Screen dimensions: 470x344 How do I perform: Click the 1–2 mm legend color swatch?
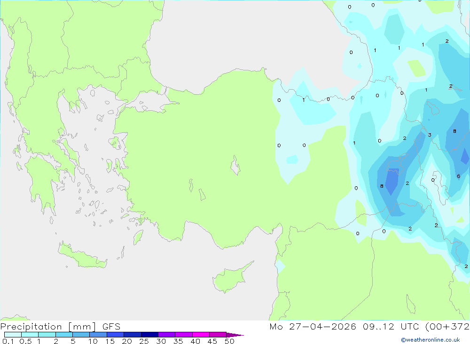click(x=47, y=335)
